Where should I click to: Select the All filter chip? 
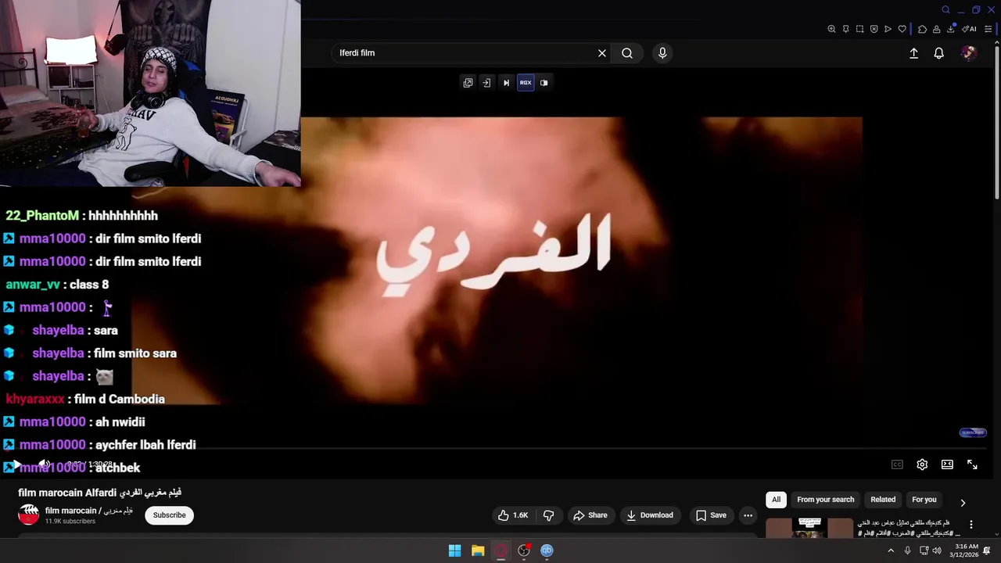point(776,500)
